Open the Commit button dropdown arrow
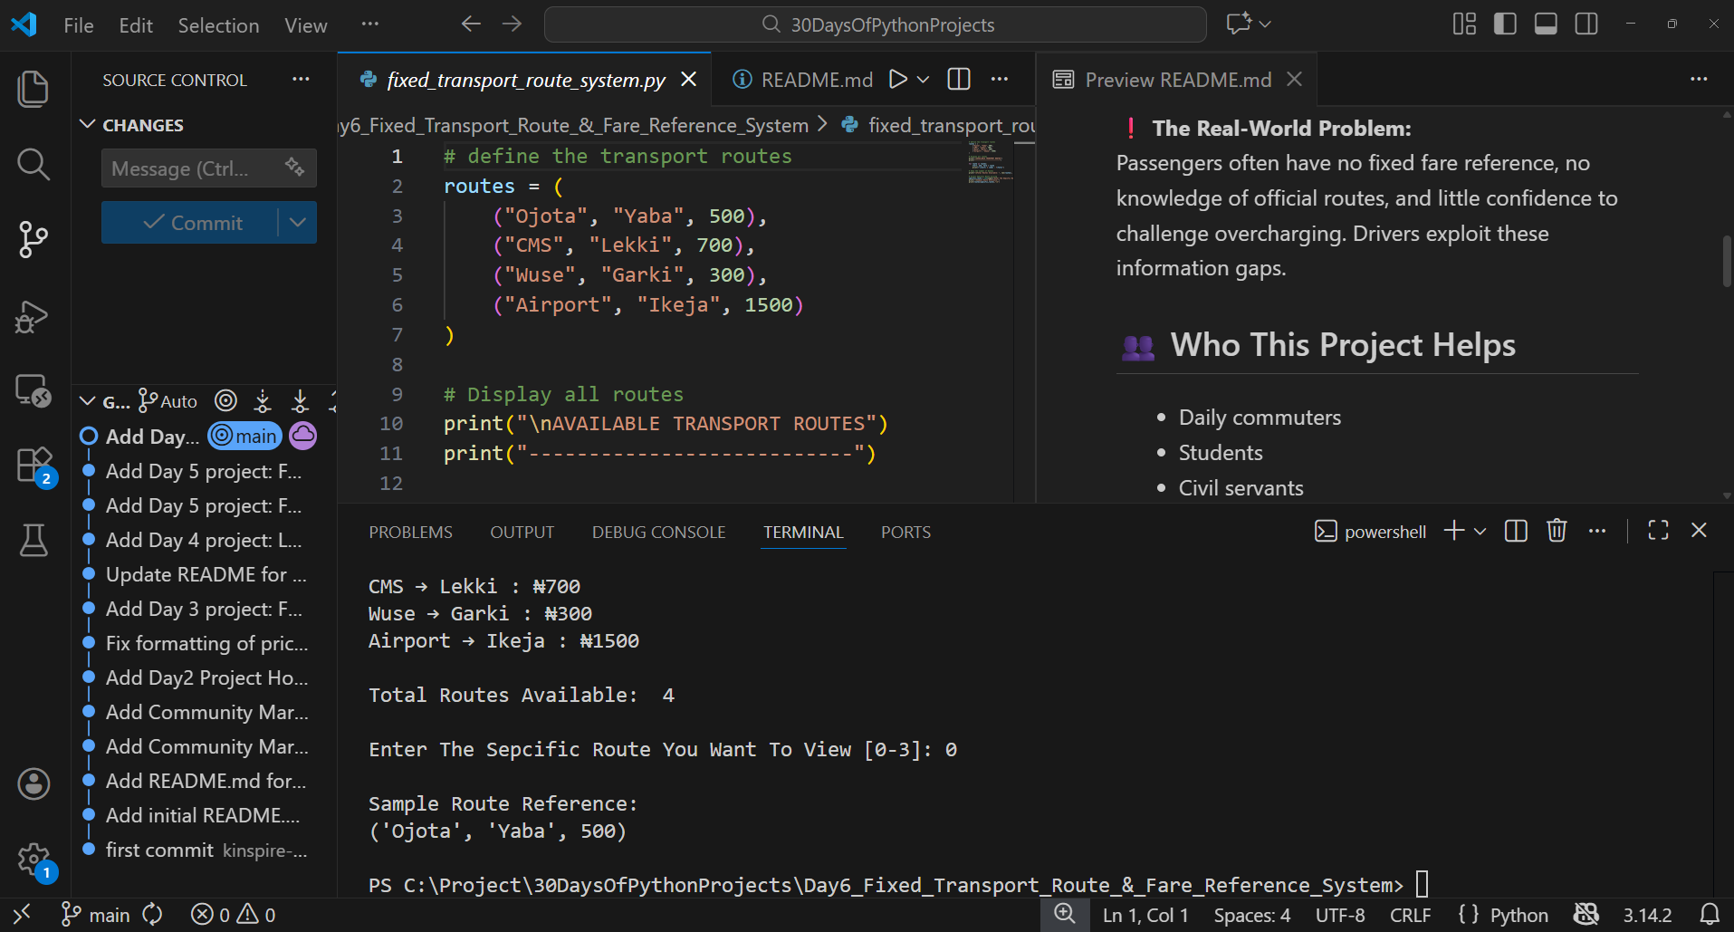Screen dimensions: 1734x932 (x=298, y=223)
